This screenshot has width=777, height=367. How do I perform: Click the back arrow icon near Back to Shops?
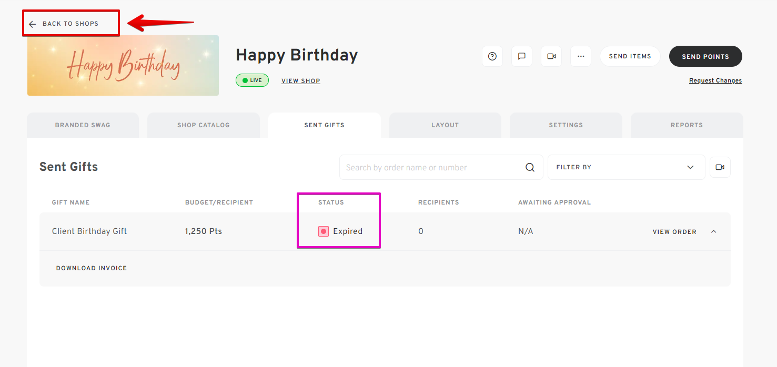pyautogui.click(x=33, y=24)
